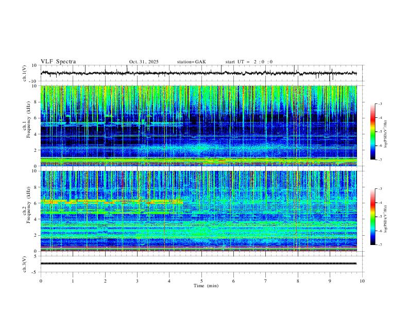Click the ch.1 voltage waveform trace

coord(199,73)
